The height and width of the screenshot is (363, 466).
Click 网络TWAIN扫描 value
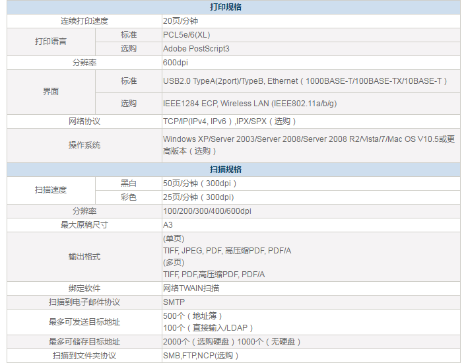coord(191,288)
